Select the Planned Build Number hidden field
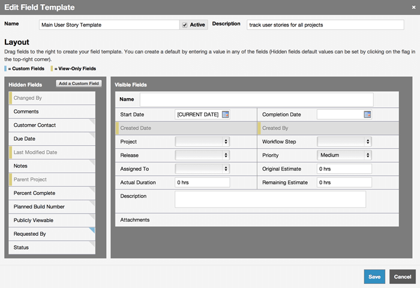This screenshot has height=288, width=420. coord(52,207)
